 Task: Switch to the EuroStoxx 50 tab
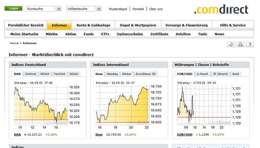146,74
